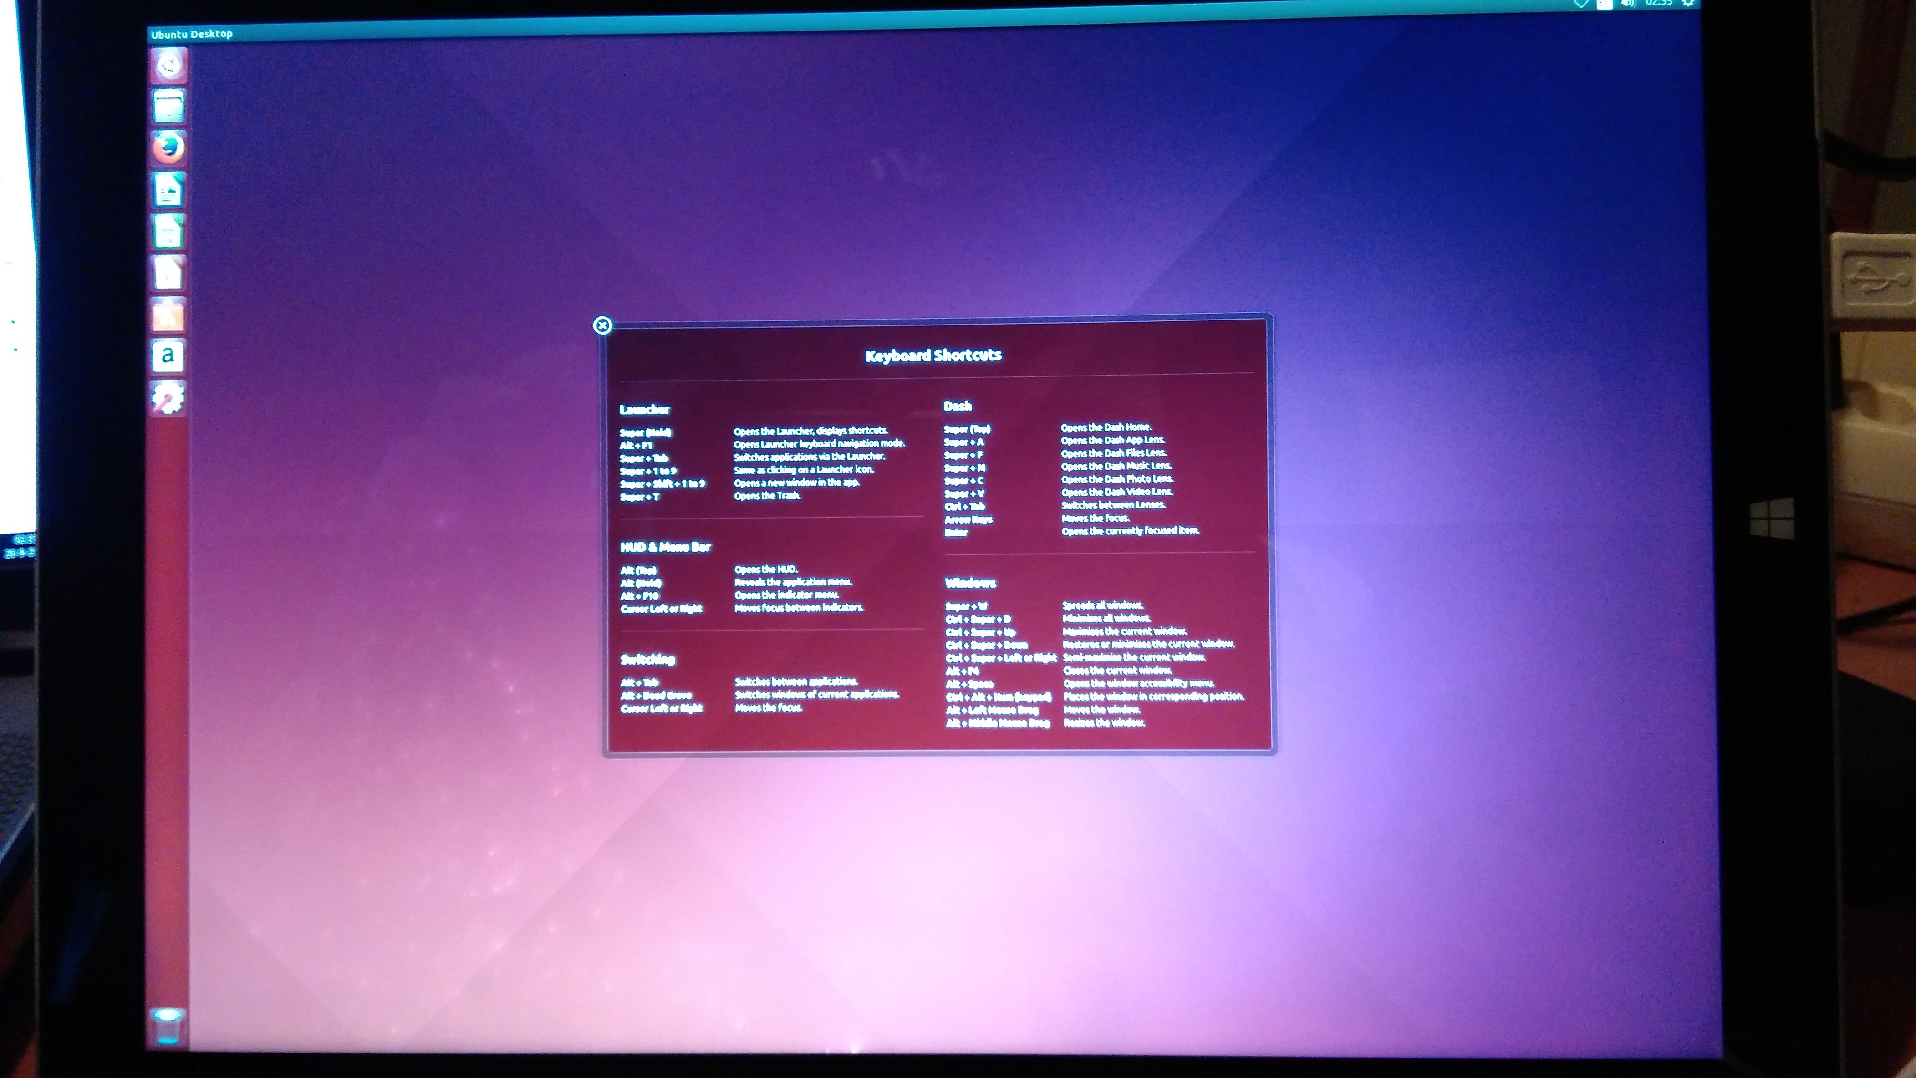1916x1078 pixels.
Task: Launch the Files manager from launcher
Action: click(169, 107)
